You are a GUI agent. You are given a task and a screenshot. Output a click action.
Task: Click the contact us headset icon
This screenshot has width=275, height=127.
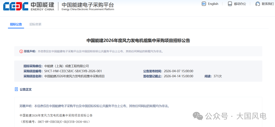258,4
